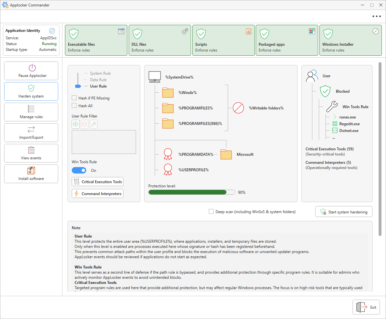The width and height of the screenshot is (386, 319).
Task: Open the Executable files enforcement card
Action: click(96, 40)
